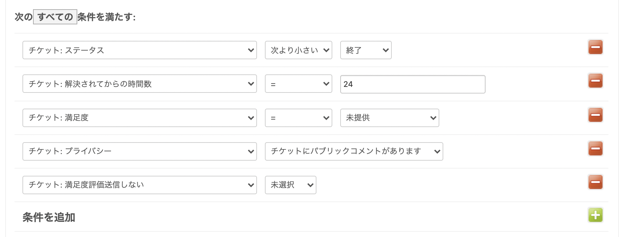Remove the satisfaction condition row

pyautogui.click(x=595, y=115)
